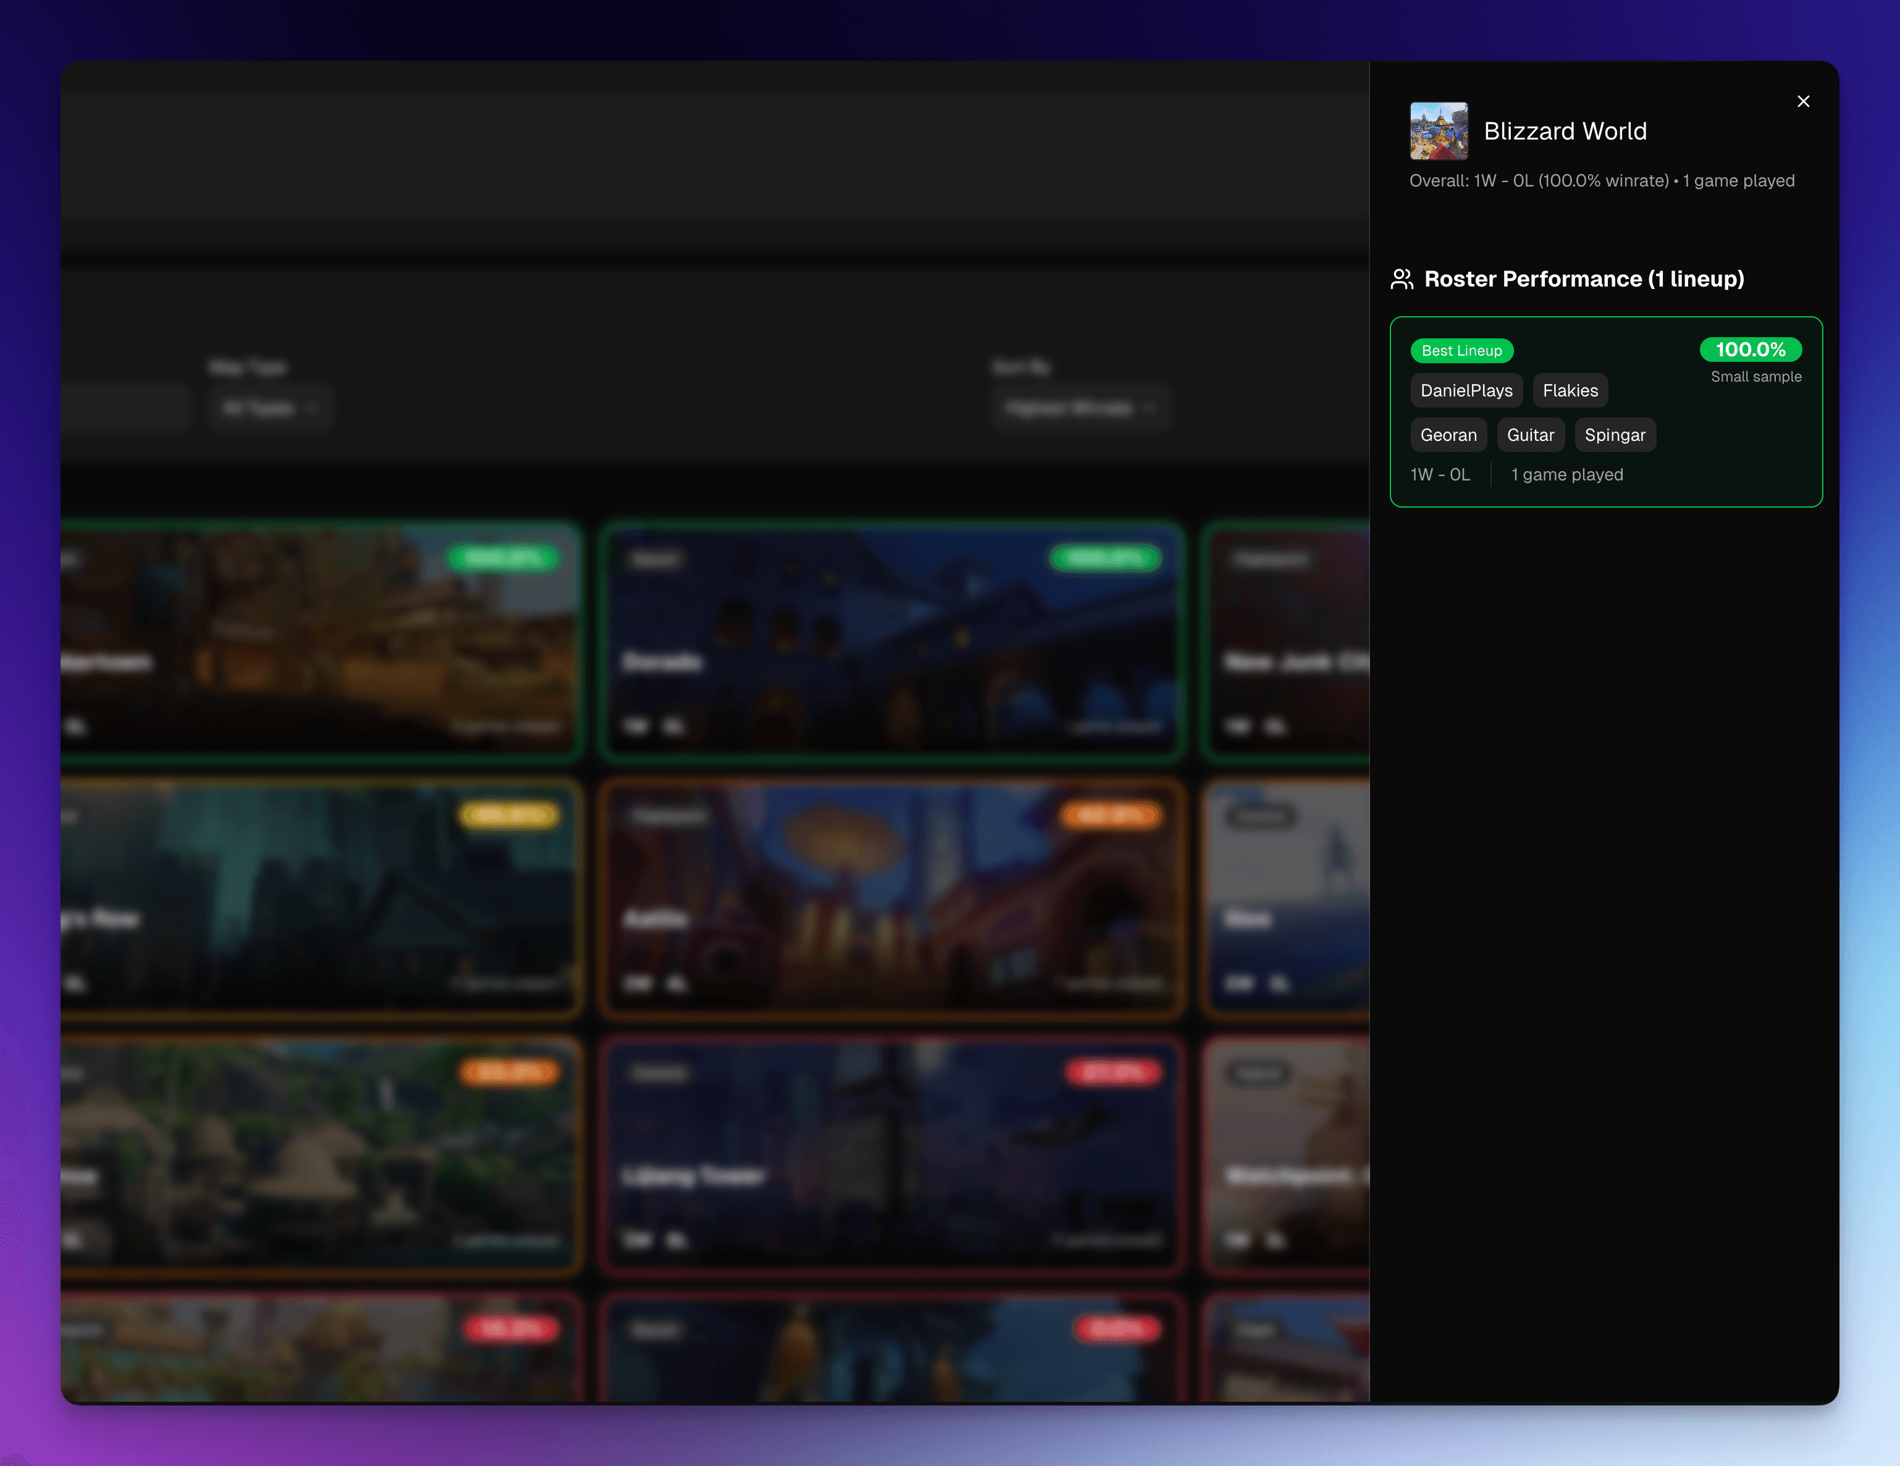Click the overall 1W - 0L winrate summary
1900x1466 pixels.
coord(1602,181)
